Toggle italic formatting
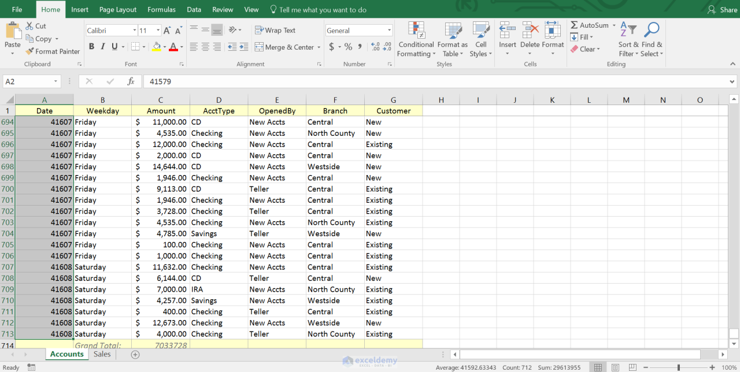Image resolution: width=740 pixels, height=372 pixels. (102, 46)
